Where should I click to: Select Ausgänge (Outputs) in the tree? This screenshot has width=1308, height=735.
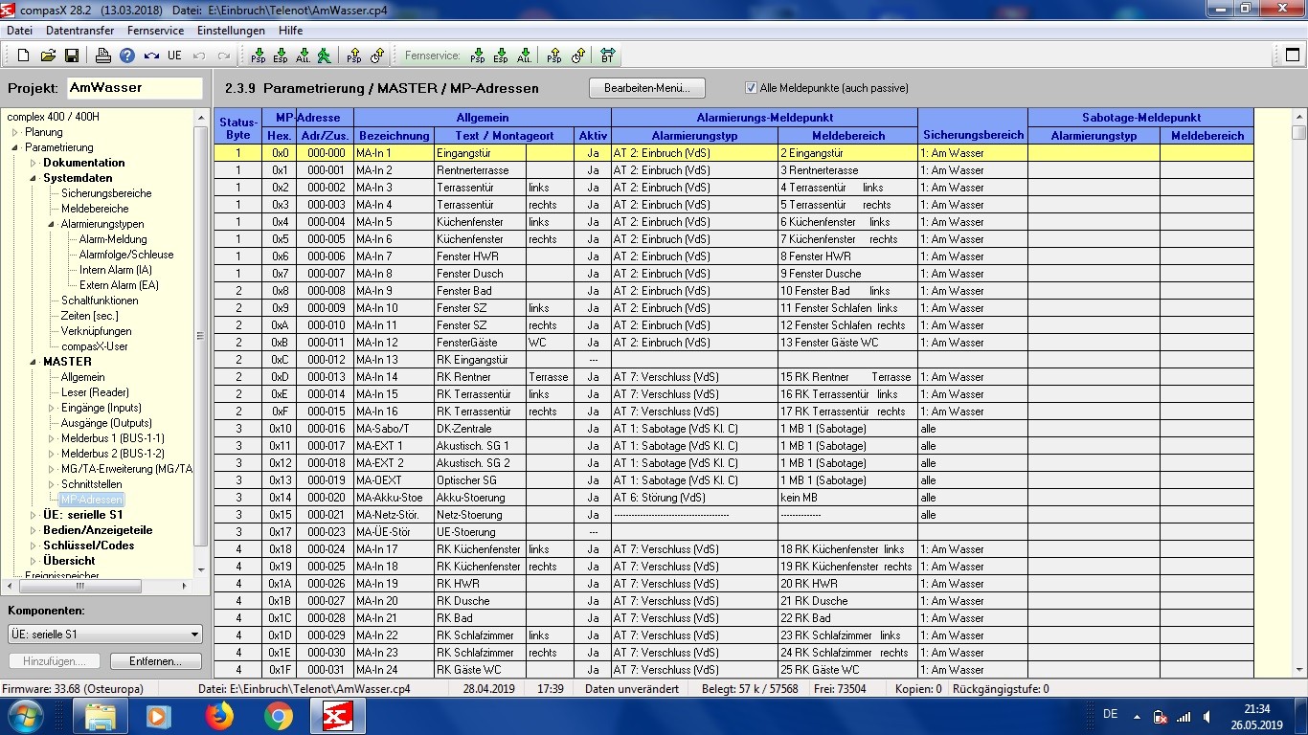click(106, 423)
